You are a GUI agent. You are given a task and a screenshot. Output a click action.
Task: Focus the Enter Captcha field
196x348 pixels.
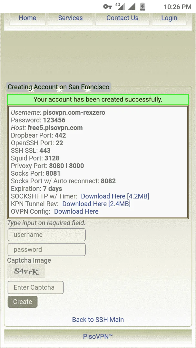[x=36, y=288]
